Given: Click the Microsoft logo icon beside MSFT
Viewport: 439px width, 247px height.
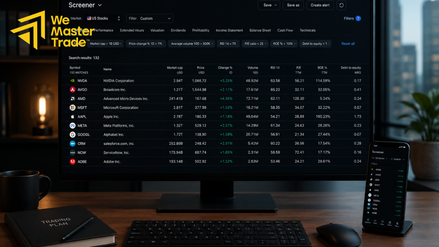Looking at the screenshot, I should [72, 108].
